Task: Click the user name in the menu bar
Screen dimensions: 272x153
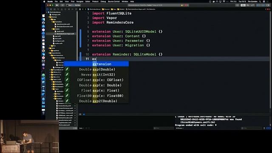Action: [252, 1]
